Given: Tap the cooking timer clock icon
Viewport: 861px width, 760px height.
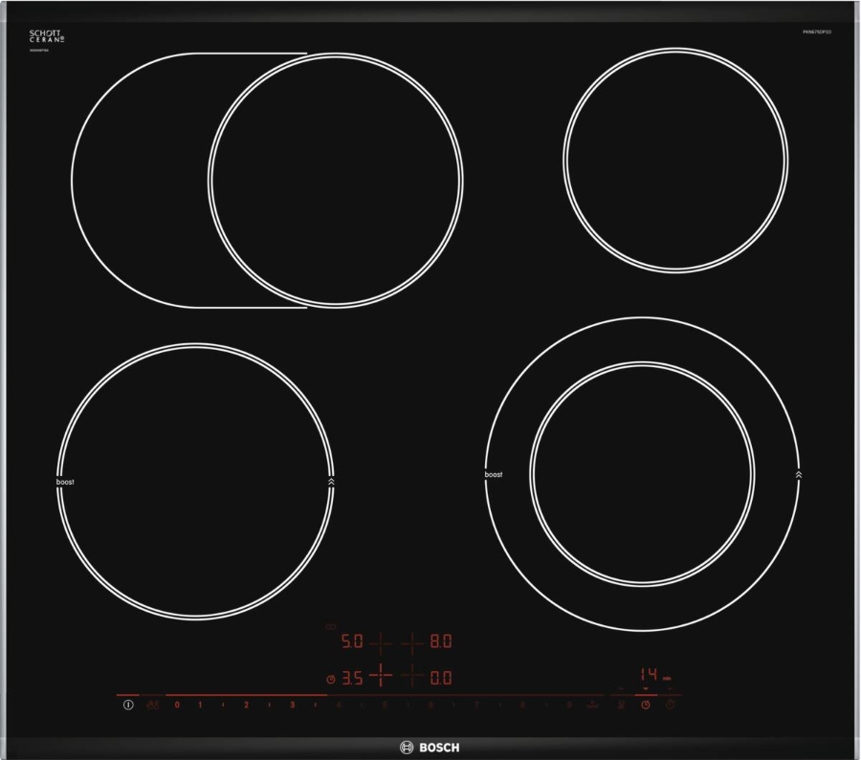Looking at the screenshot, I should pos(646,706).
